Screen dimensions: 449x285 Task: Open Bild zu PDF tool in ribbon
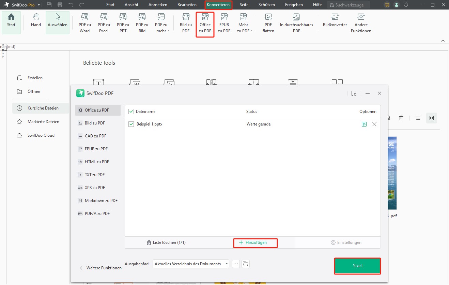point(186,23)
